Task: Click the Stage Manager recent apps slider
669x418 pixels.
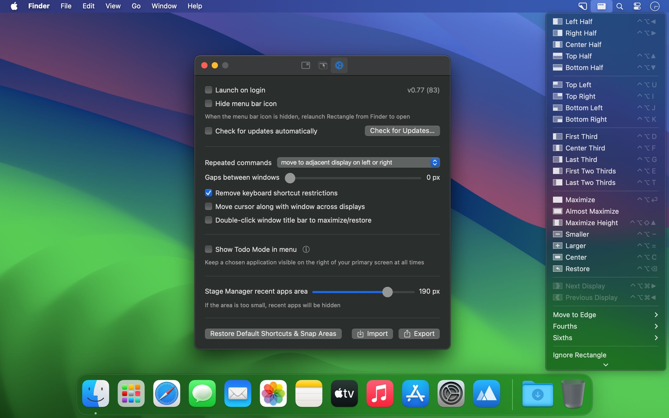Action: (x=387, y=292)
